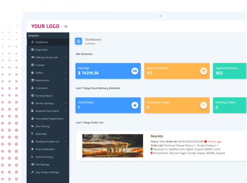Image resolution: width=247 pixels, height=183 pixels.
Task: Open Earning Report in the sidebar
Action: pyautogui.click(x=48, y=96)
